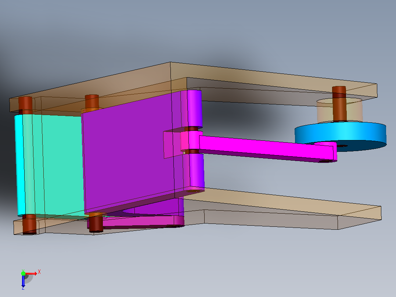
Task: Pick the brown pin above the blue disc
Action: (339, 104)
